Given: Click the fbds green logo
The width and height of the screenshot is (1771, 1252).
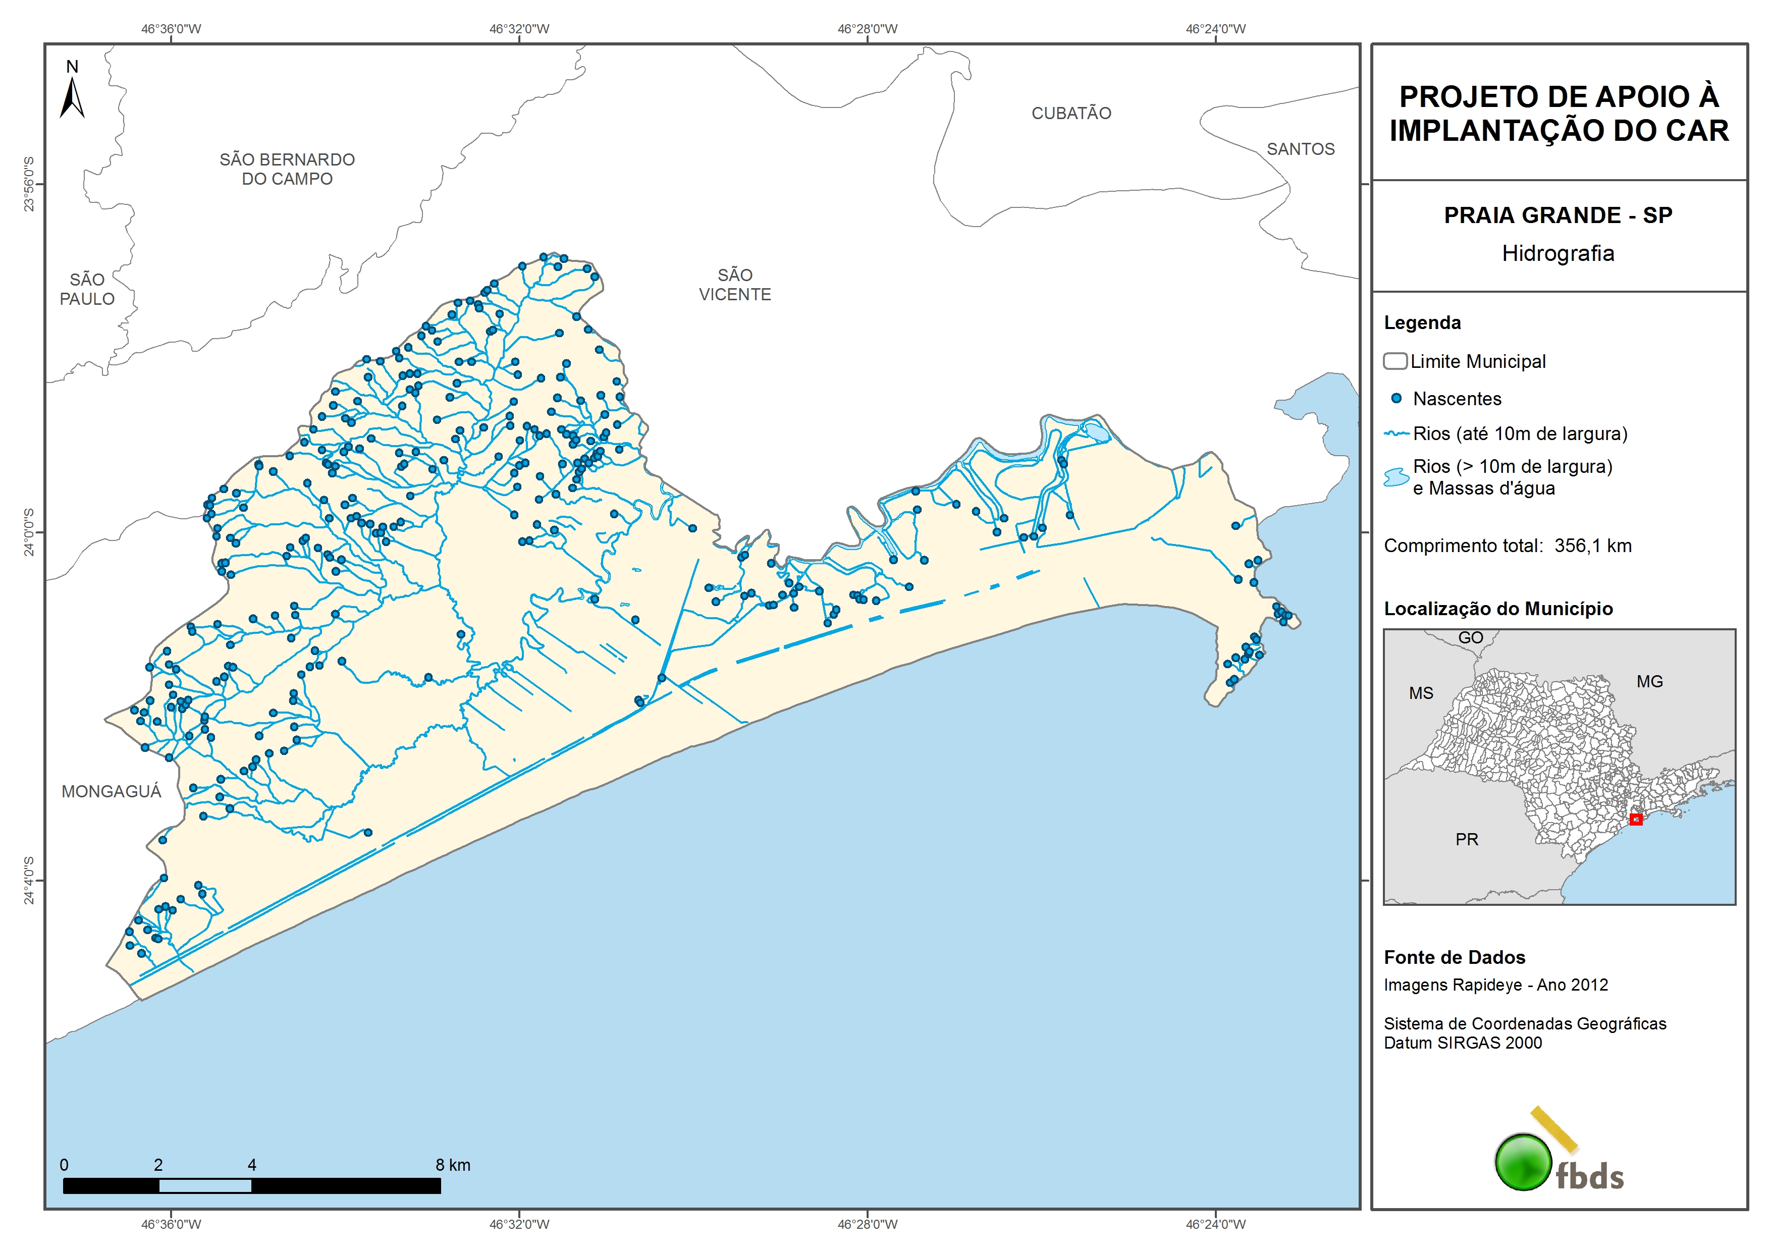Looking at the screenshot, I should tap(1523, 1161).
